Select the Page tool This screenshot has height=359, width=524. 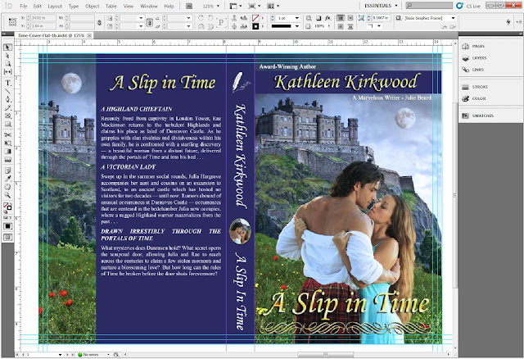pyautogui.click(x=7, y=64)
